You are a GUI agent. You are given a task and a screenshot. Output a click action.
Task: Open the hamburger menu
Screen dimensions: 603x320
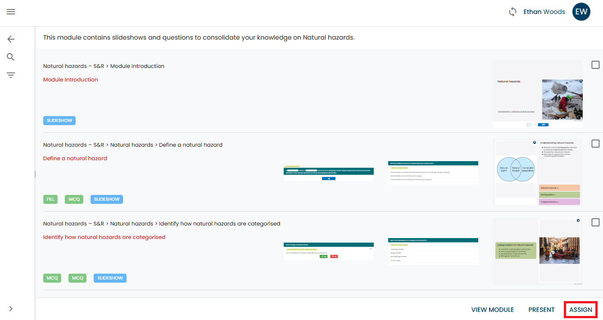[x=11, y=12]
